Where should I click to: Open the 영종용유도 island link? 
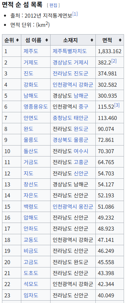[36, 107]
